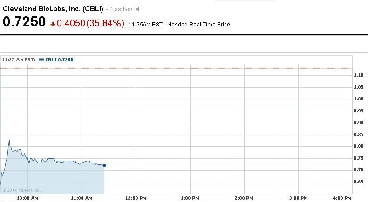The height and width of the screenshot is (202, 368).
Task: Click the 0.85 price axis label
Action: click(x=359, y=135)
